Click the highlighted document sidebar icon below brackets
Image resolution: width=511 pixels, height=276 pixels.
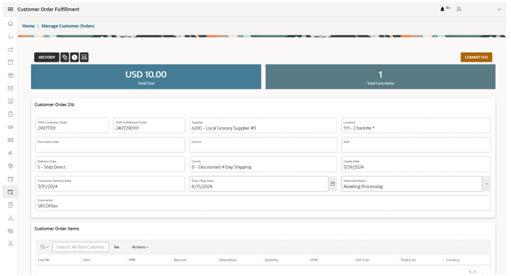coord(10,101)
